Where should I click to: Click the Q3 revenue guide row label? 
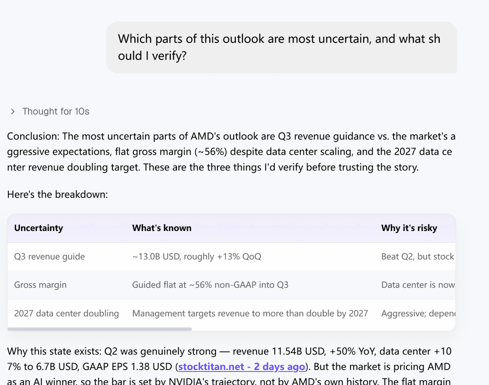click(50, 256)
